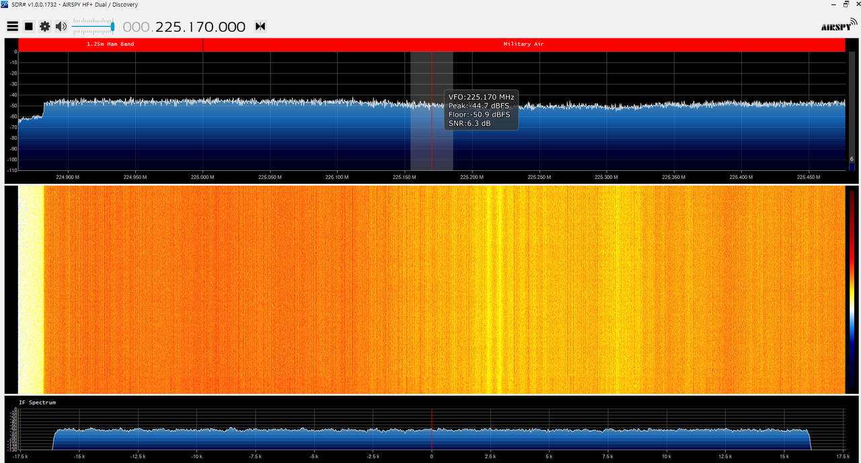Viewport: 861px width, 463px height.
Task: Click the red VFO line in spectrum
Action: 432,111
